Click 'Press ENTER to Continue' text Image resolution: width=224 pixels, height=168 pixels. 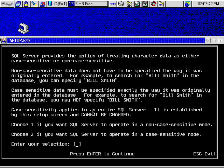(x=102, y=154)
